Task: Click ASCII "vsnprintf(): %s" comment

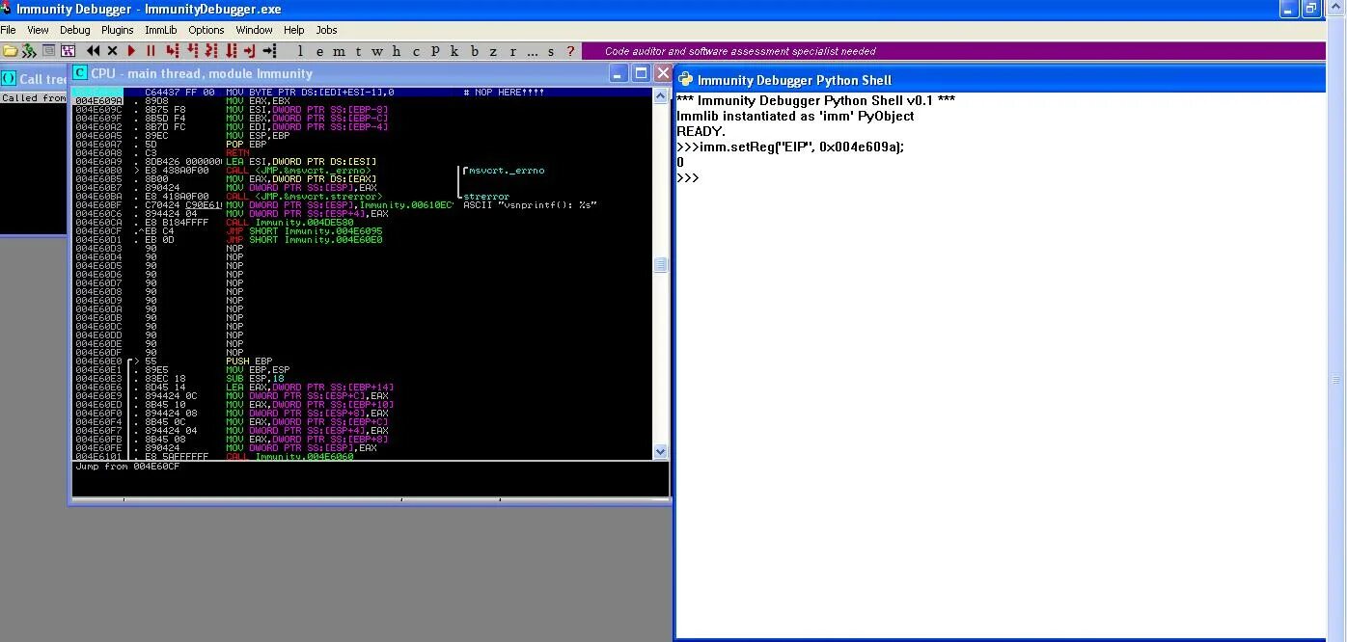Action: click(530, 204)
